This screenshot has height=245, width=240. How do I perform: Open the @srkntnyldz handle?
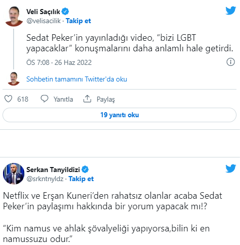point(45,179)
